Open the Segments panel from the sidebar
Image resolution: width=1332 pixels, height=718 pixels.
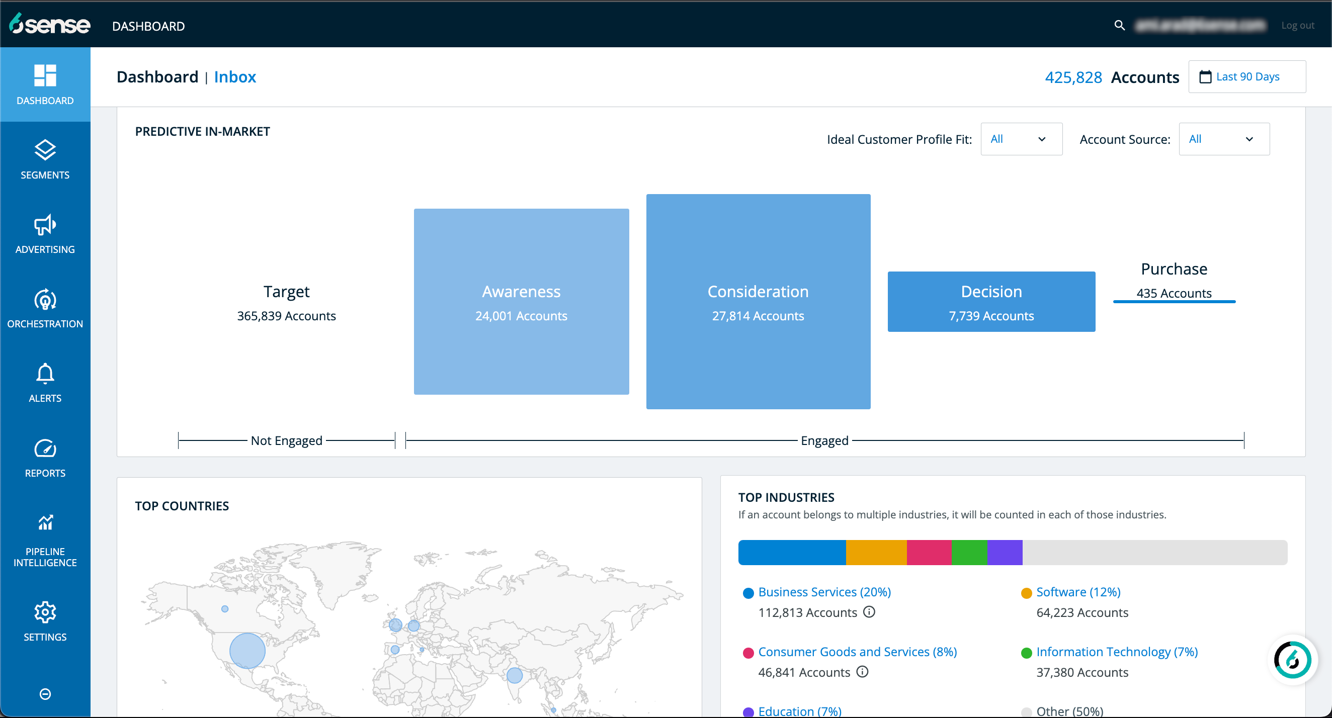(x=45, y=158)
